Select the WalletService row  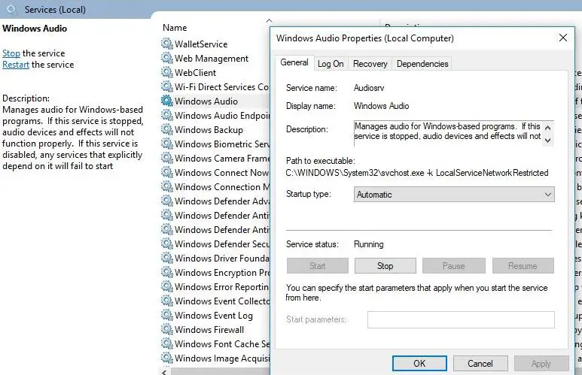pos(215,44)
